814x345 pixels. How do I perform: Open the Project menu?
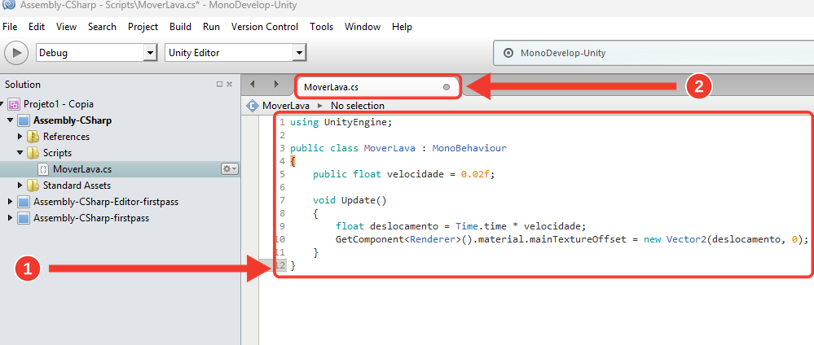pos(143,27)
